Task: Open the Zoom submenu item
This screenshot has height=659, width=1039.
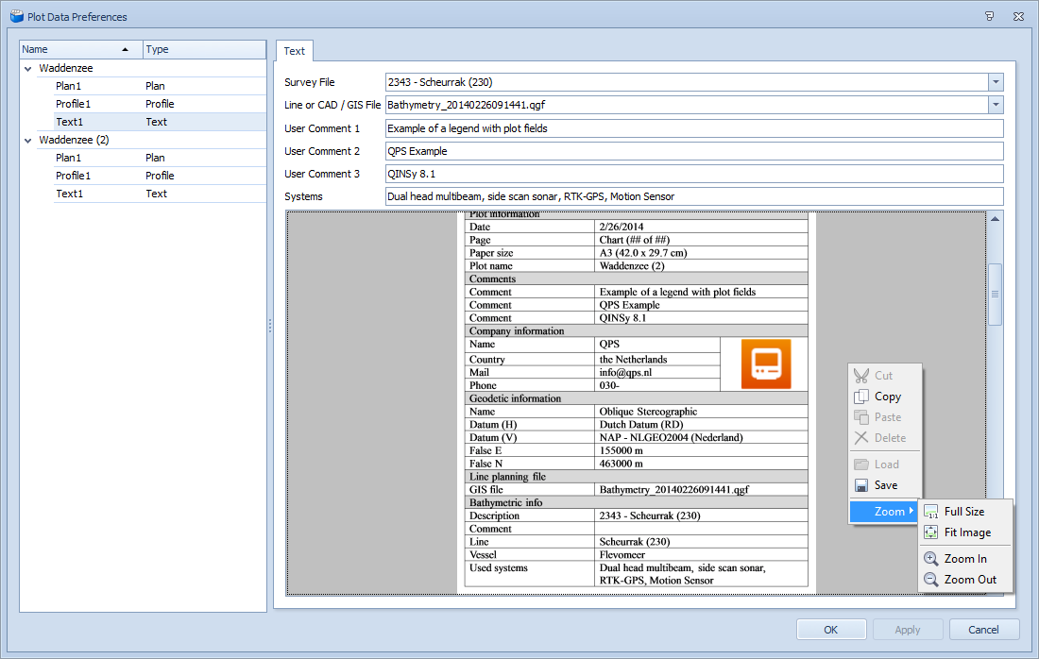Action: [884, 512]
